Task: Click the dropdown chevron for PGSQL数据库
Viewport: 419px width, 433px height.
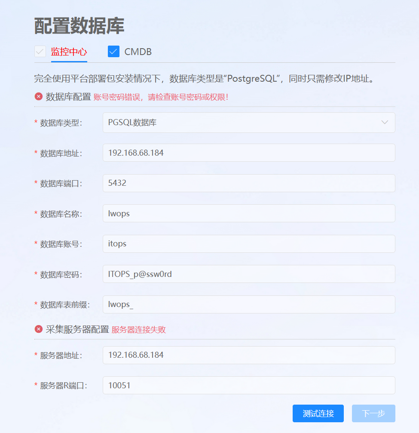Action: point(385,123)
